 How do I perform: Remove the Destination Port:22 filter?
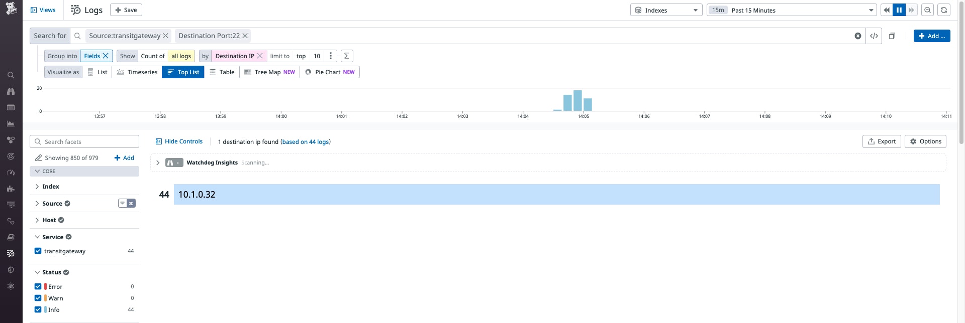pos(245,36)
